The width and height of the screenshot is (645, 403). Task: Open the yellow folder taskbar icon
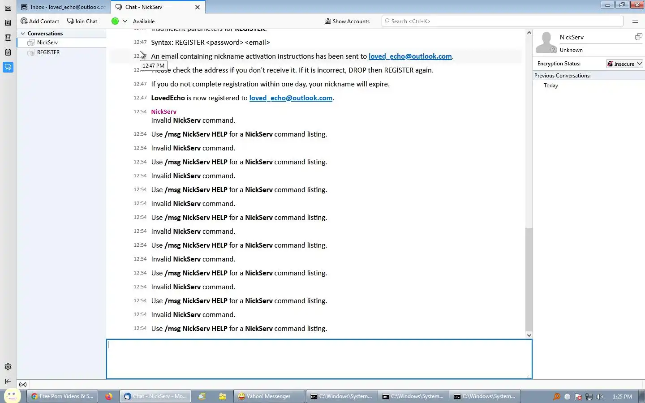pyautogui.click(x=222, y=396)
